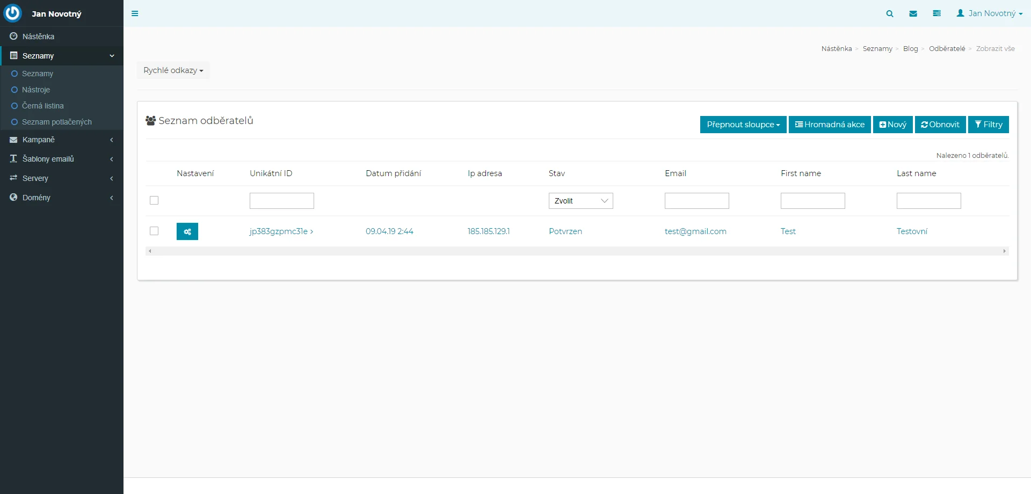Check the checkbox for subscriber jp383gzpmc3le
The width and height of the screenshot is (1031, 494).
coord(154,231)
